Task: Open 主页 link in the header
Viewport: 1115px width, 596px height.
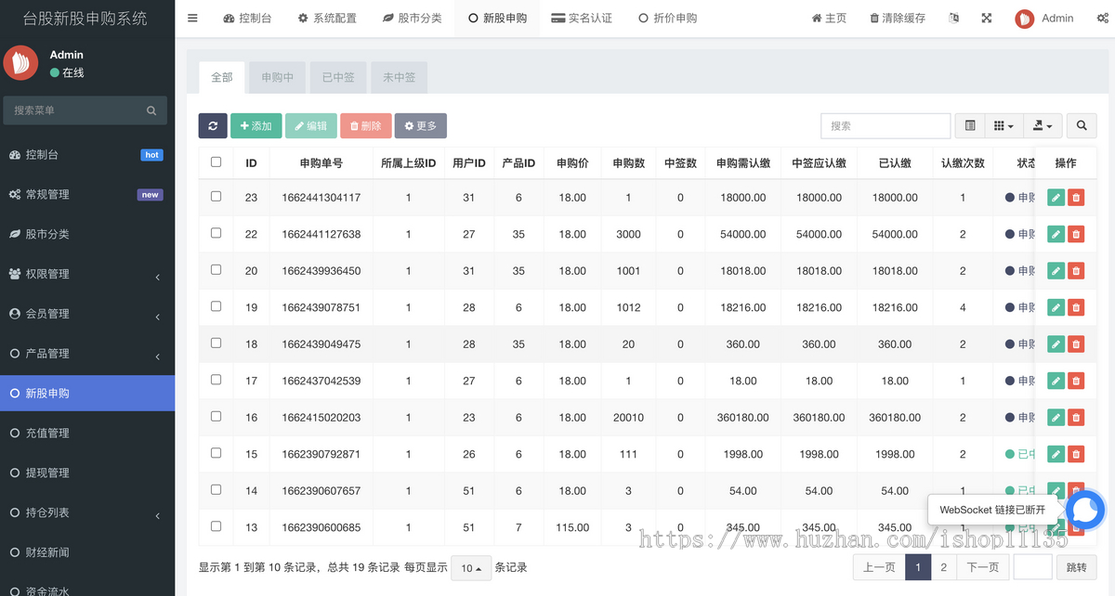Action: coord(829,18)
